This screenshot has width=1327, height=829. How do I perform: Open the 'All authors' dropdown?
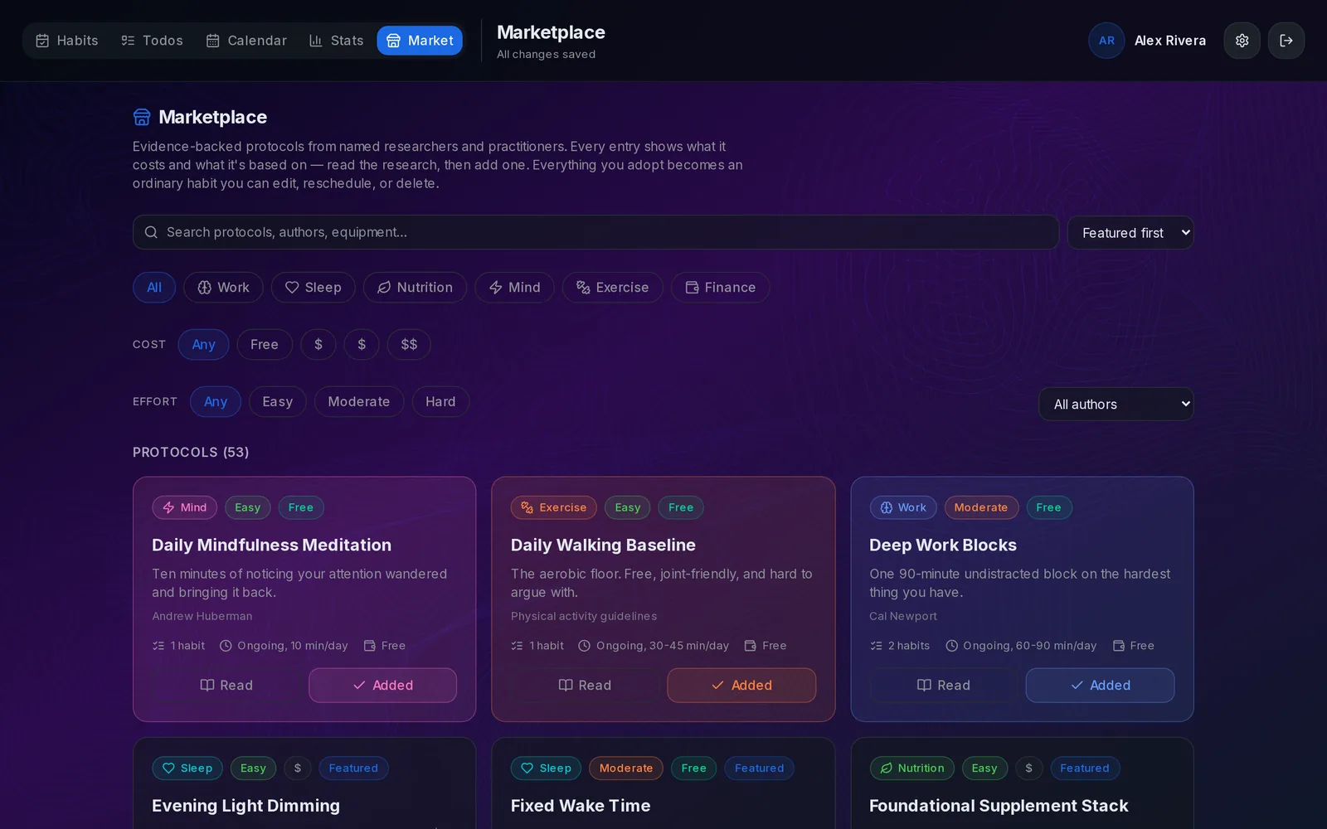1116,405
